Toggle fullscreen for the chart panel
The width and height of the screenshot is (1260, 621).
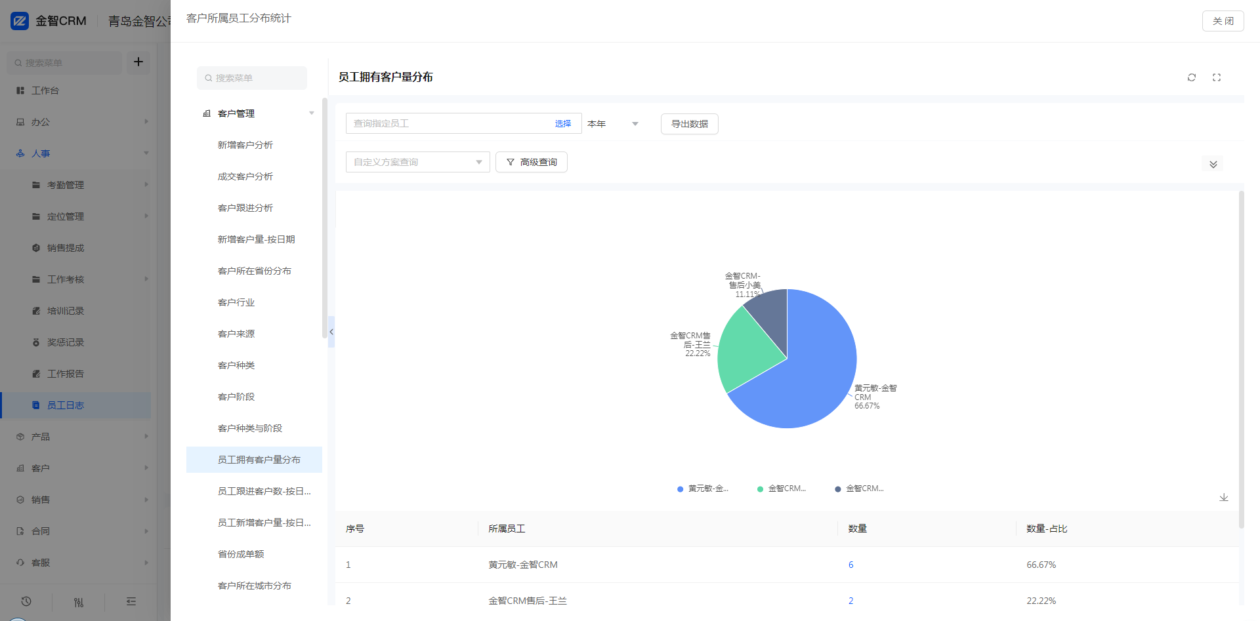pyautogui.click(x=1217, y=77)
